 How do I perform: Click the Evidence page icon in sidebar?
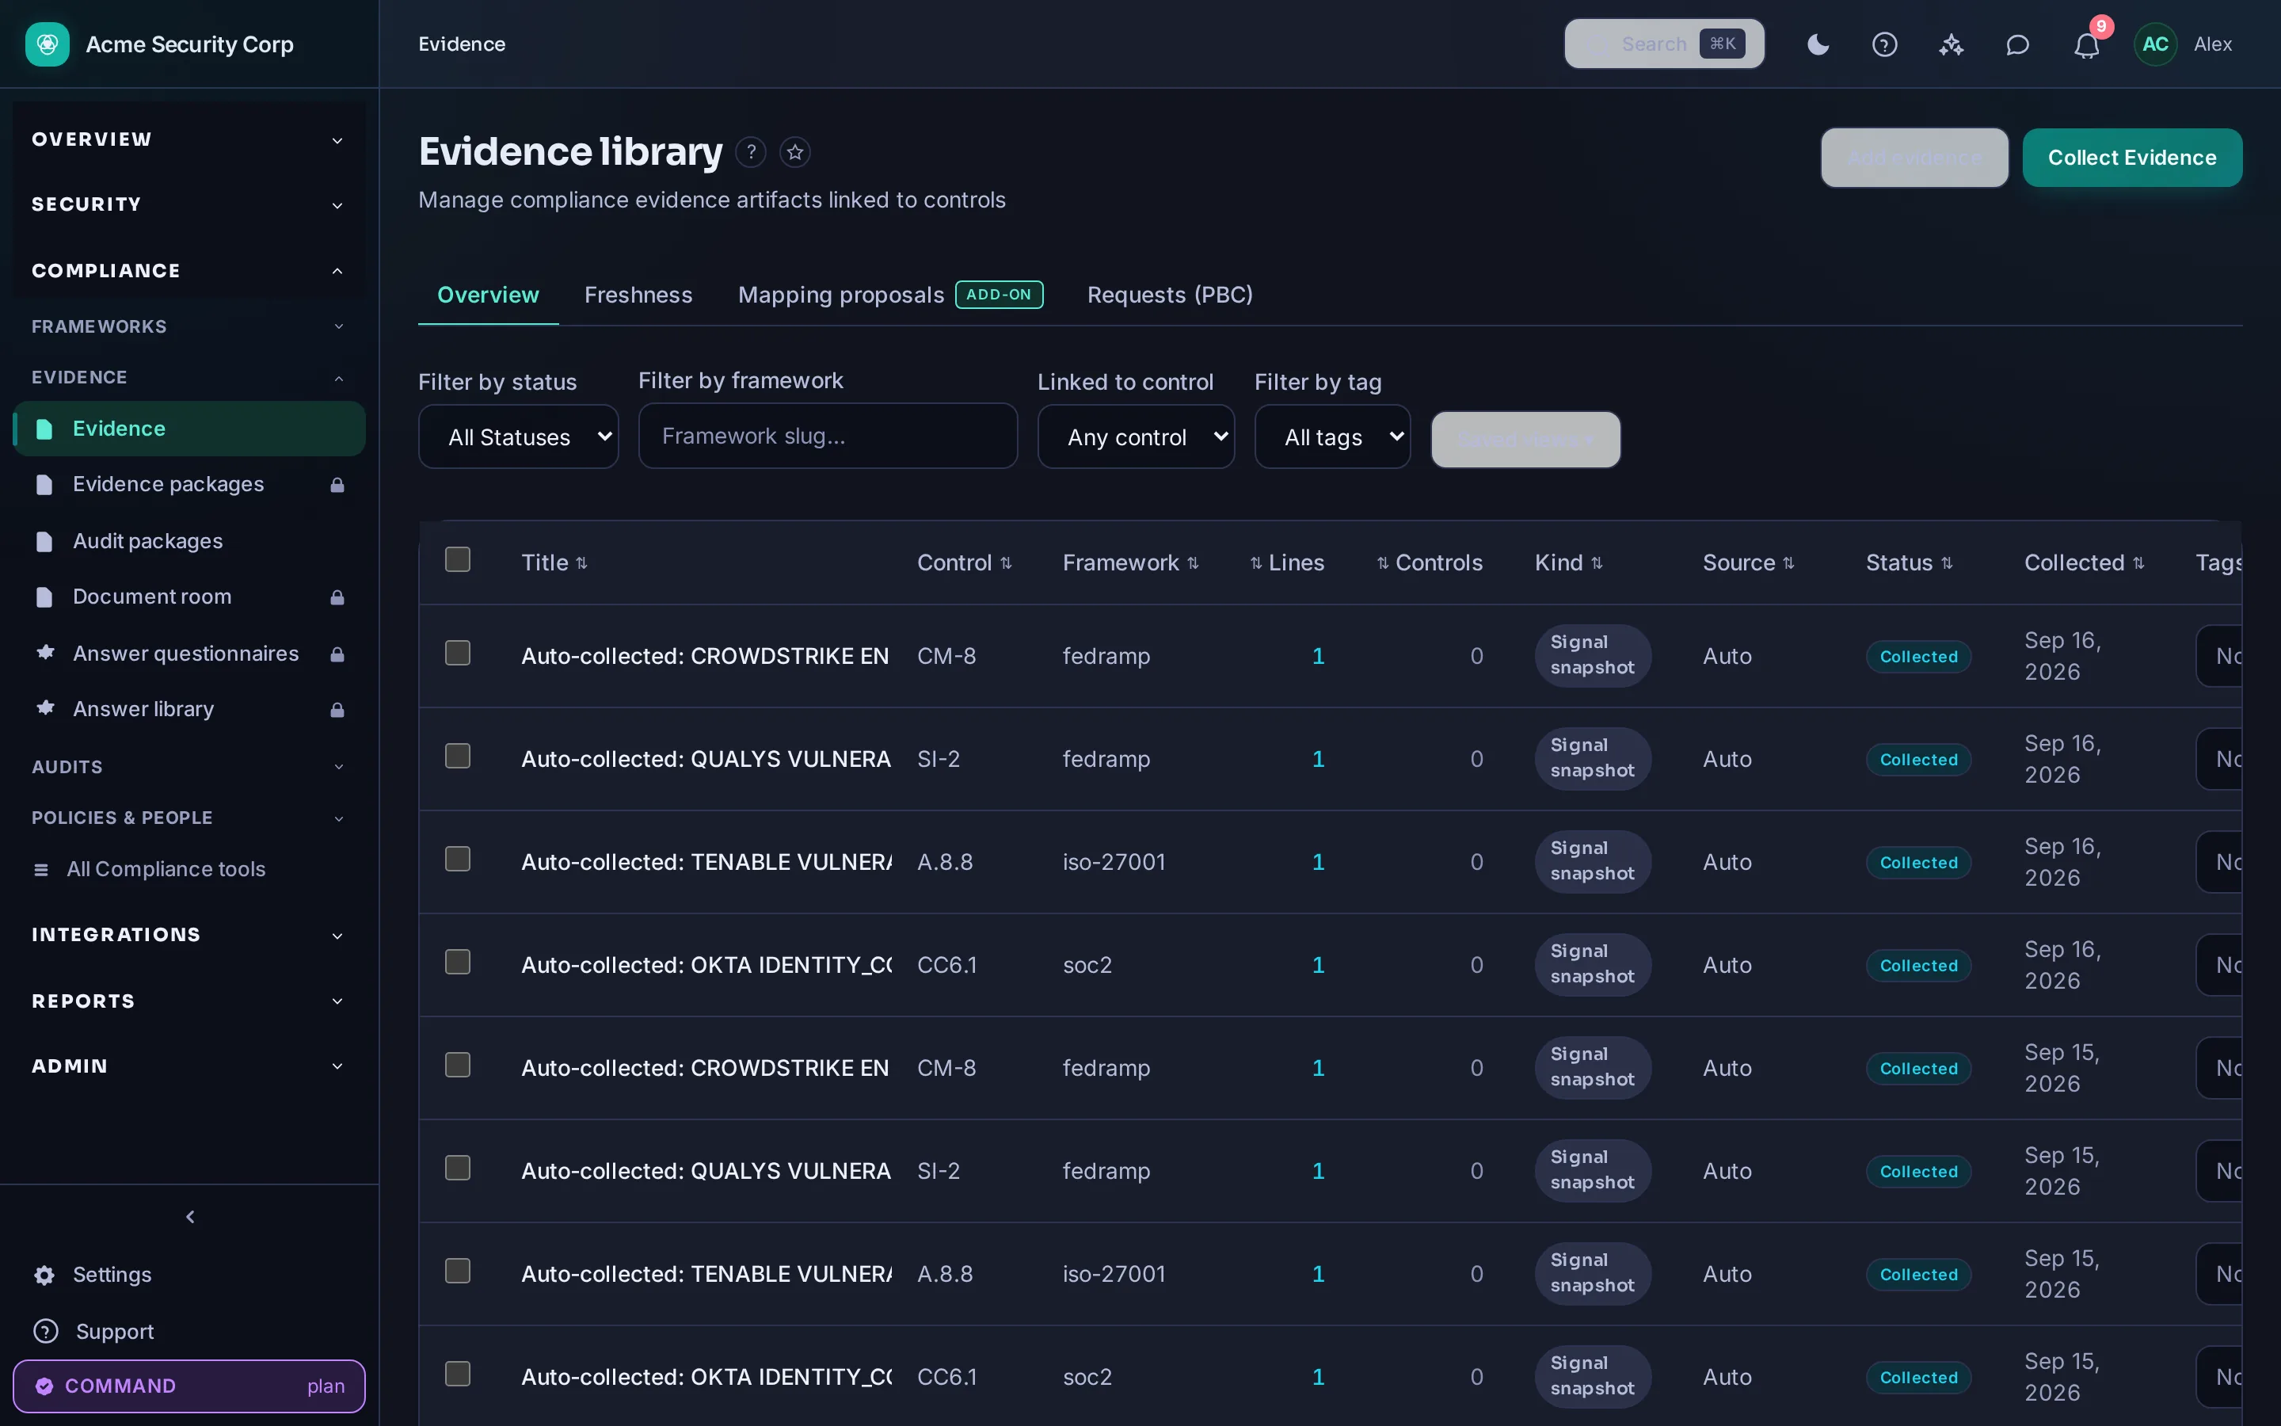point(44,429)
